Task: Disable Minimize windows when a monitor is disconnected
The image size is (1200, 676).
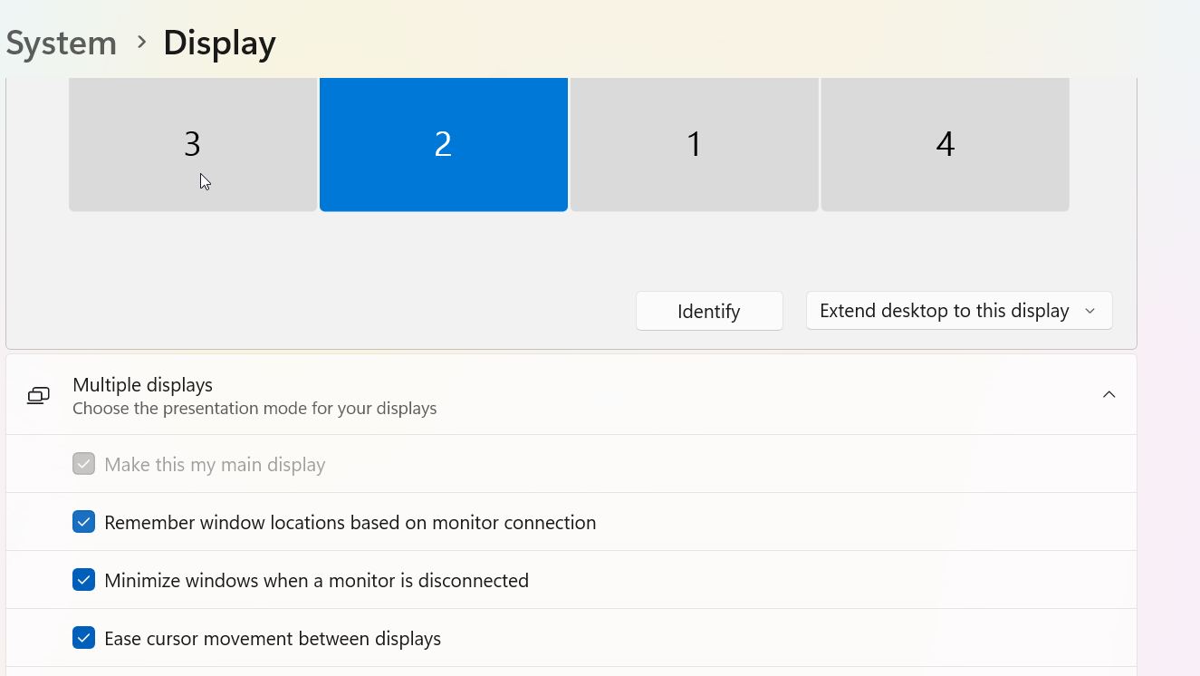Action: click(x=83, y=580)
